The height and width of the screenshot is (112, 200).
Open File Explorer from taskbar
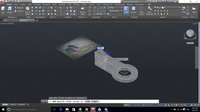pos(67,109)
